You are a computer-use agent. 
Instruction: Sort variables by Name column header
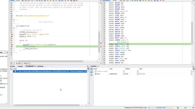(x=101, y=69)
